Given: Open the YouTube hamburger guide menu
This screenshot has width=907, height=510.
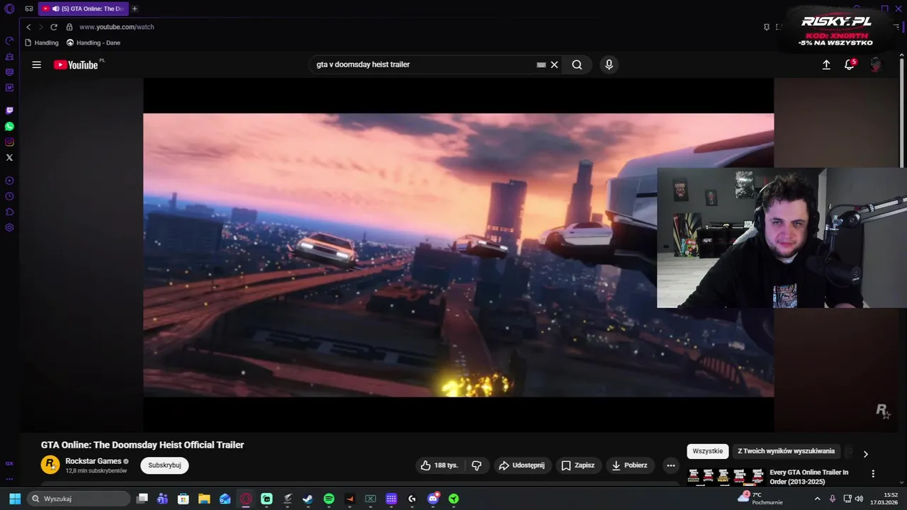Looking at the screenshot, I should pyautogui.click(x=36, y=64).
